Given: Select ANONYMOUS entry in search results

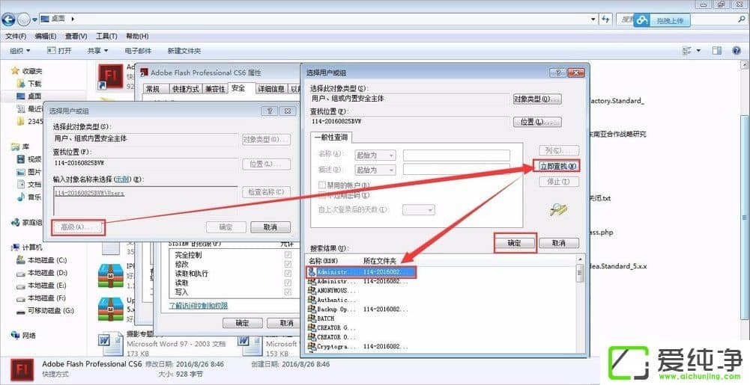Looking at the screenshot, I should click(333, 290).
